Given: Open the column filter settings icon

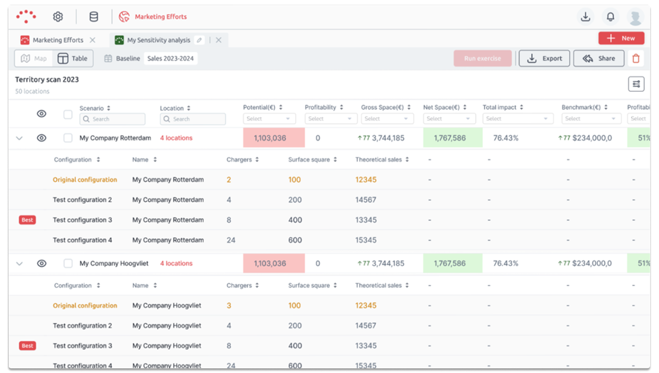Looking at the screenshot, I should pos(636,84).
